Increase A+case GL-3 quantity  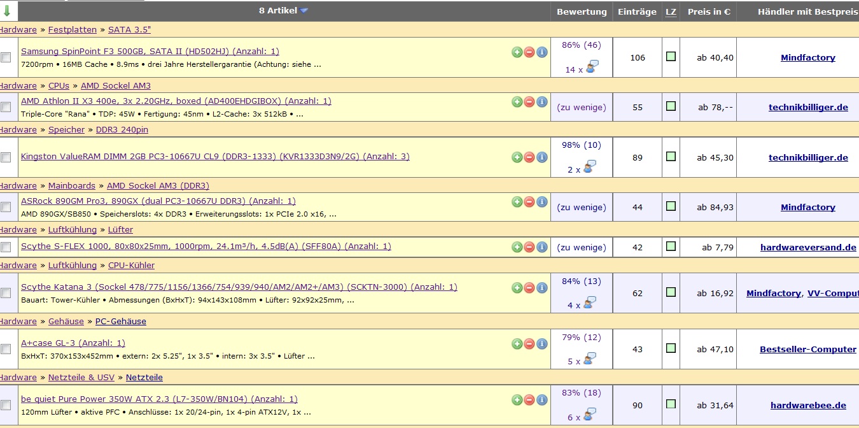tap(517, 344)
